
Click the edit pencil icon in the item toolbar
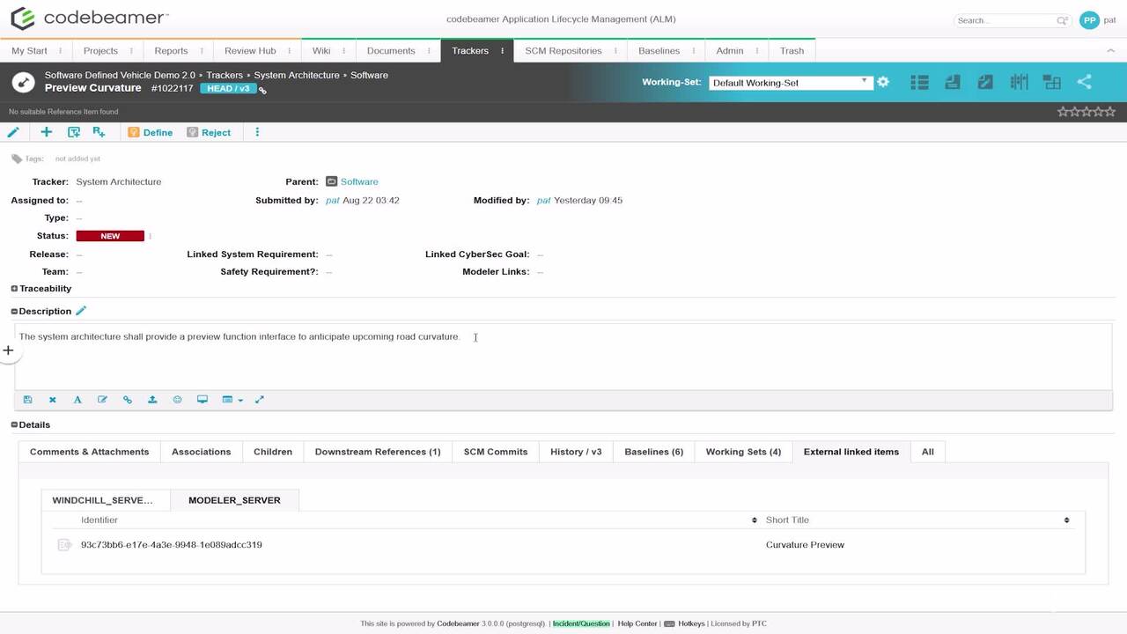(13, 132)
